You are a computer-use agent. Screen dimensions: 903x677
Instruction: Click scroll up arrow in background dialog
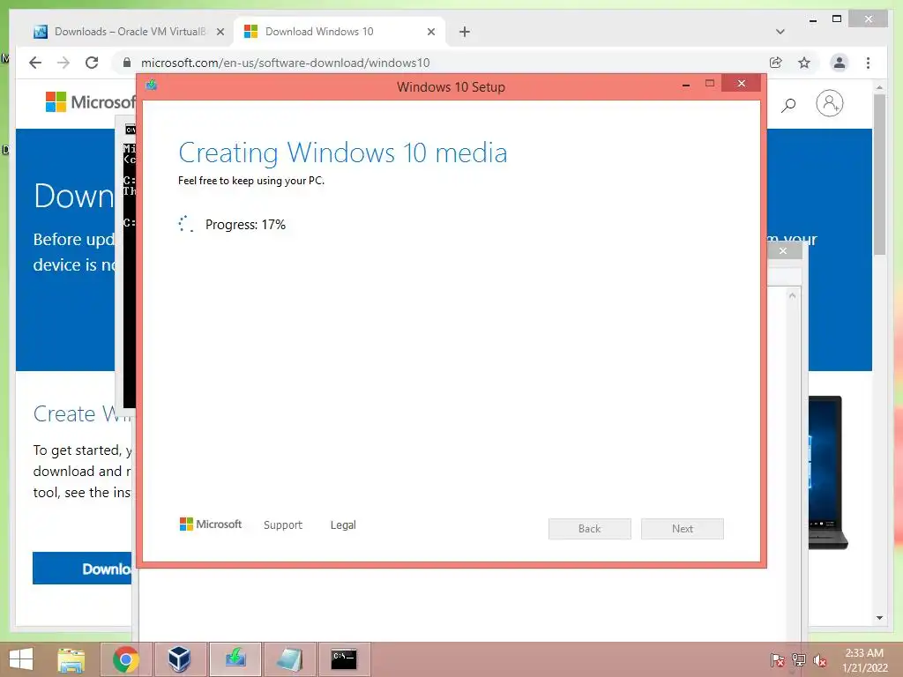point(793,296)
